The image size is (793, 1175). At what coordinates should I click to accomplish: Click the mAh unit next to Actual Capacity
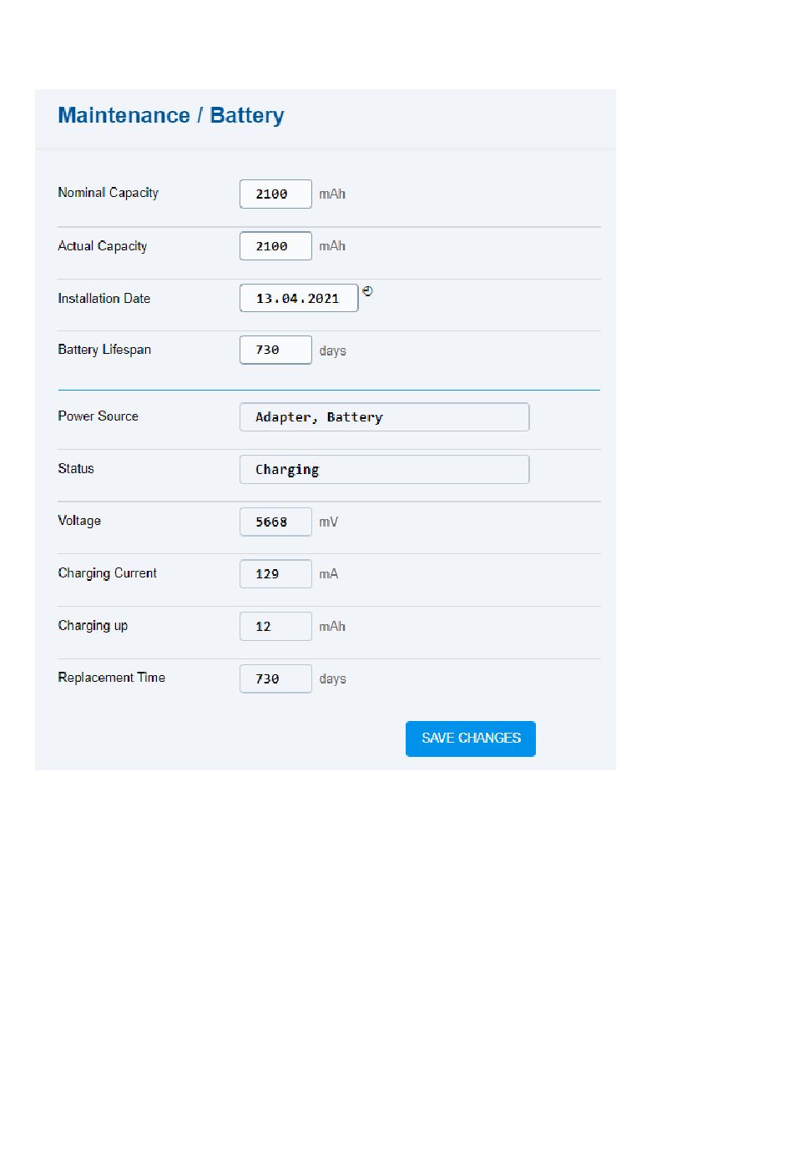click(x=332, y=246)
